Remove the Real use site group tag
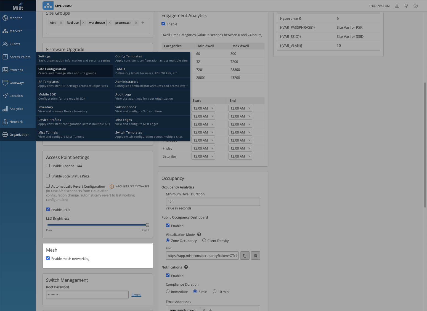Viewport: 427px width, 311px height. pos(83,23)
